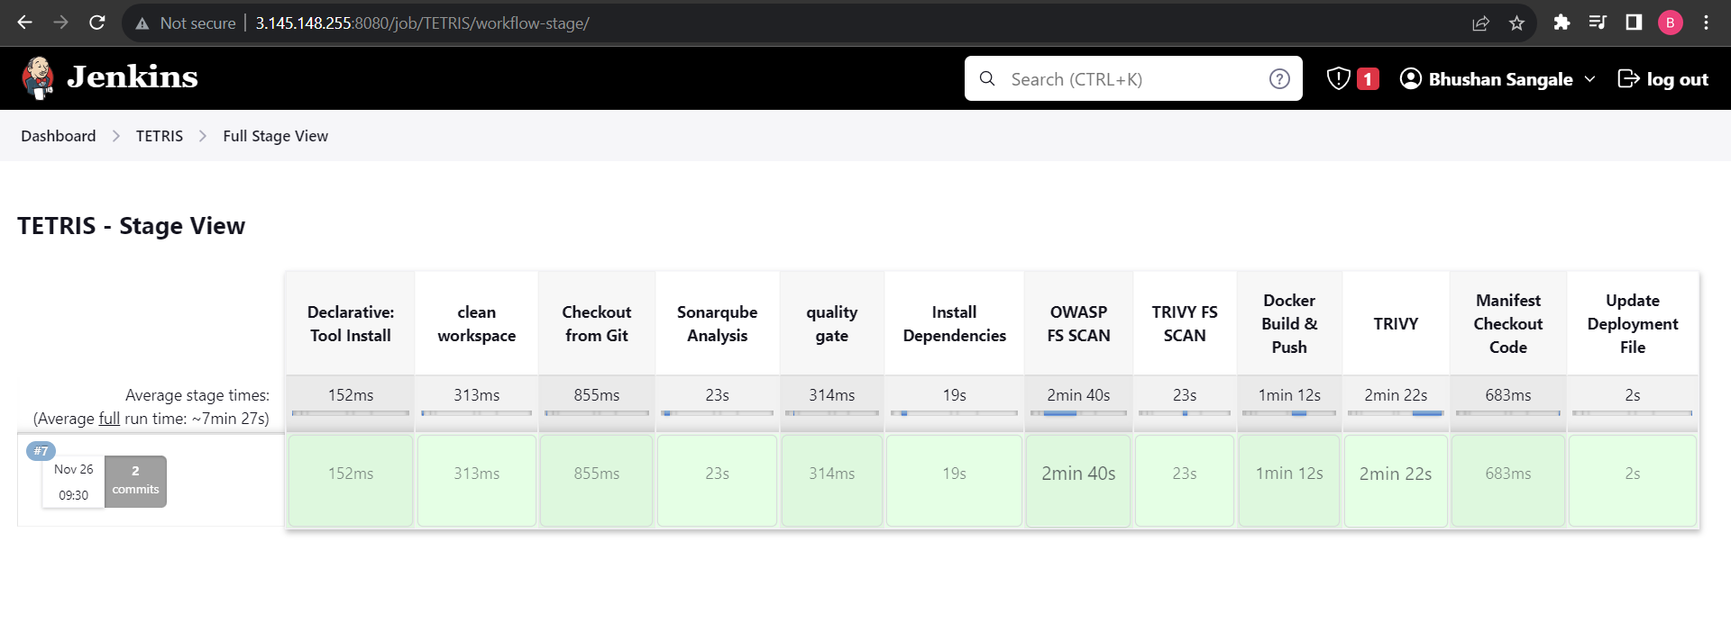Open the 2min 40s OWASP build cell
This screenshot has height=623, width=1731.
click(x=1079, y=481)
